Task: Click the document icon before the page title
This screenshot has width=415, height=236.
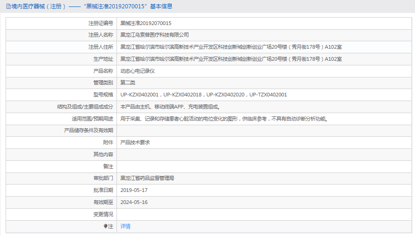Action: pos(8,6)
